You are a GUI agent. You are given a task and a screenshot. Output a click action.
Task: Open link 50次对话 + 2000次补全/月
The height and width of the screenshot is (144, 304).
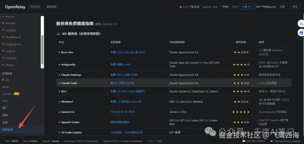point(126,132)
